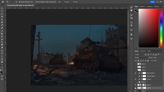The image size is (164, 92).
Task: Select the Horizontal Type tool
Action: point(2,53)
